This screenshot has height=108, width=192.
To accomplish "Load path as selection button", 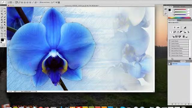I will pyautogui.click(x=178, y=104).
